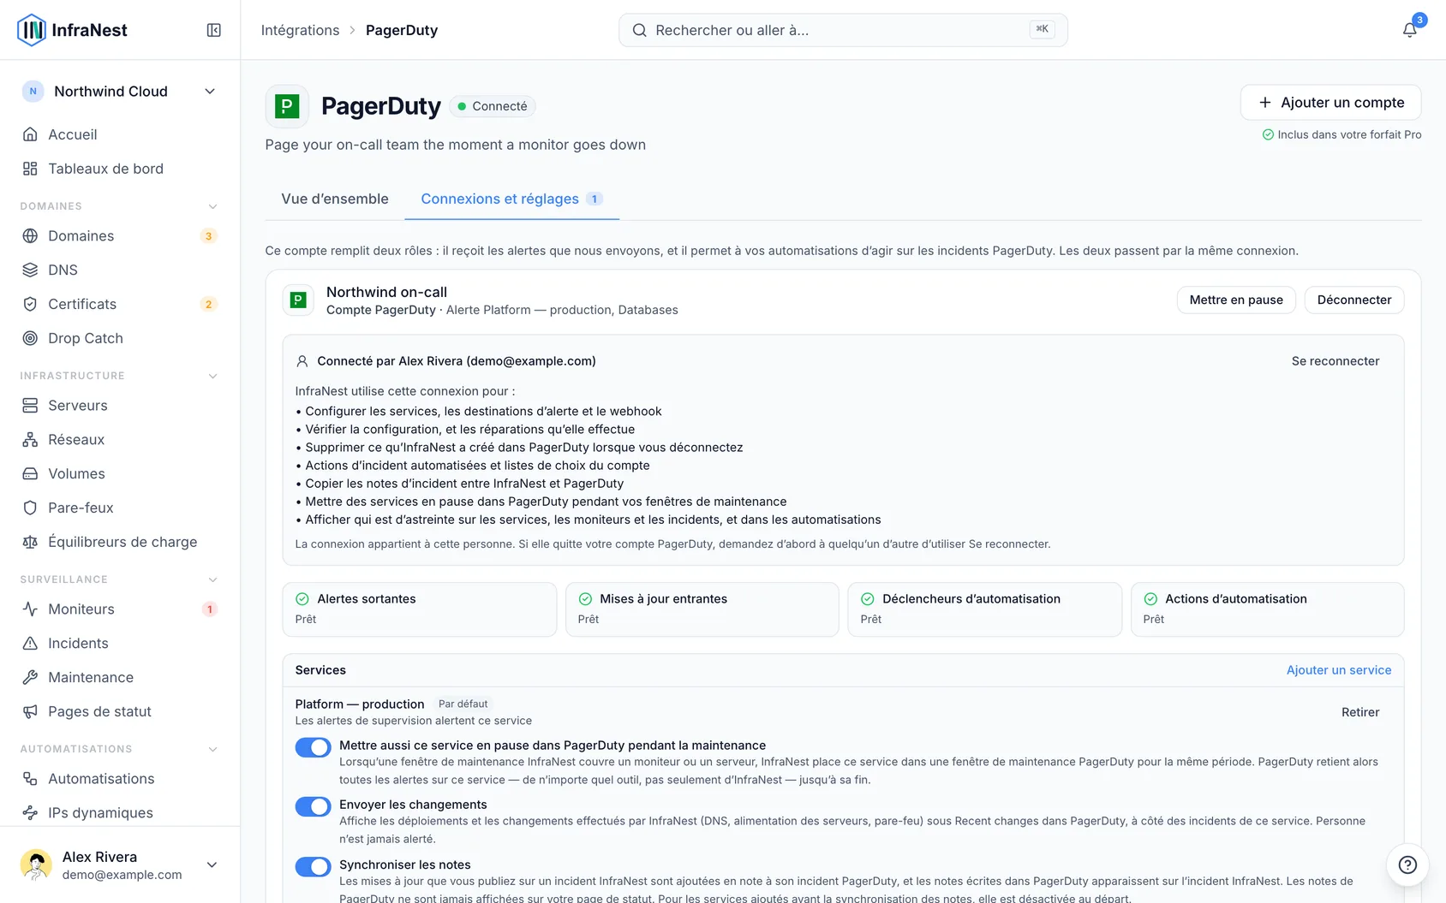Collapse the Infrastructure sidebar section
Image resolution: width=1446 pixels, height=903 pixels.
click(x=212, y=376)
